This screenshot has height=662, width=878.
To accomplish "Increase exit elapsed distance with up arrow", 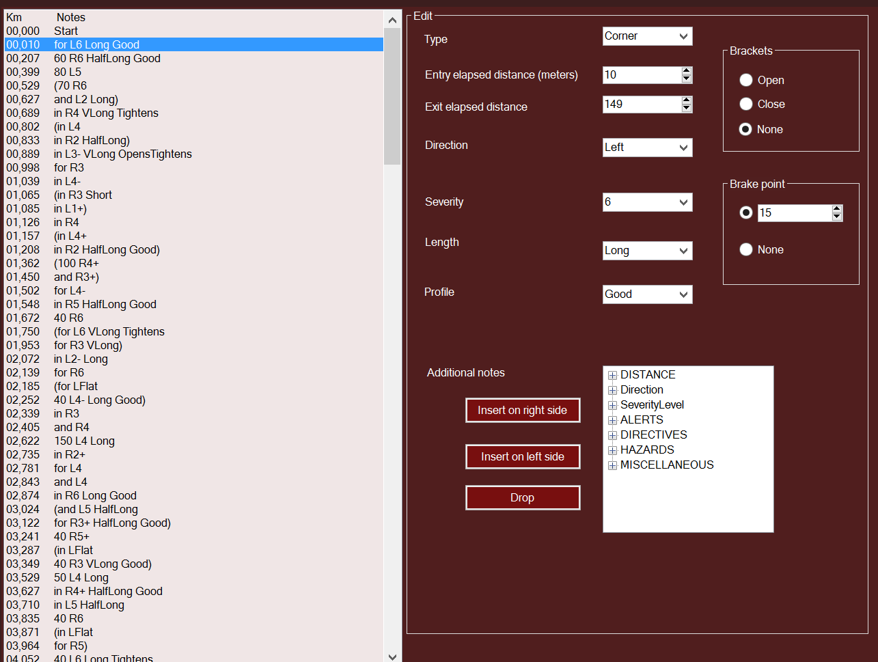I will coord(687,100).
